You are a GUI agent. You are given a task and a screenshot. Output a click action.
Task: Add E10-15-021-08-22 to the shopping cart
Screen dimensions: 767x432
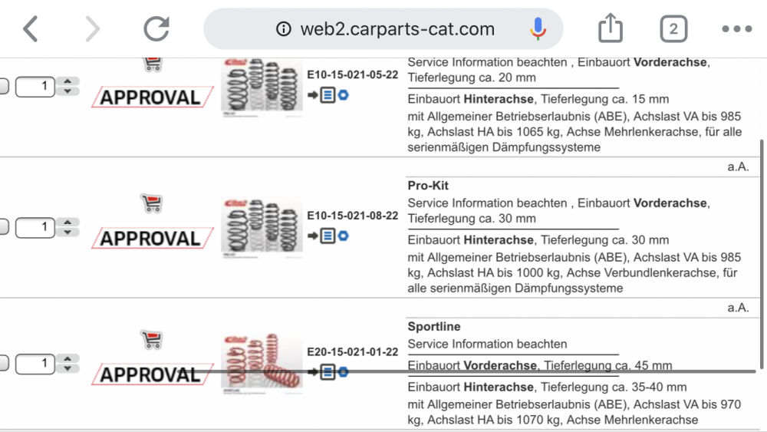tap(152, 203)
